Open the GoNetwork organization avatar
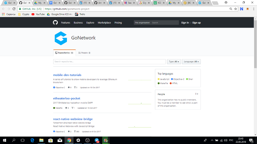Image resolution: width=257 pixels, height=144 pixels. (61, 38)
